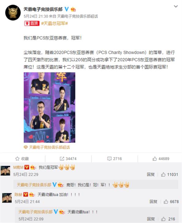Click the blue verified badge beside post author
The height and width of the screenshot is (223, 182).
66,9
